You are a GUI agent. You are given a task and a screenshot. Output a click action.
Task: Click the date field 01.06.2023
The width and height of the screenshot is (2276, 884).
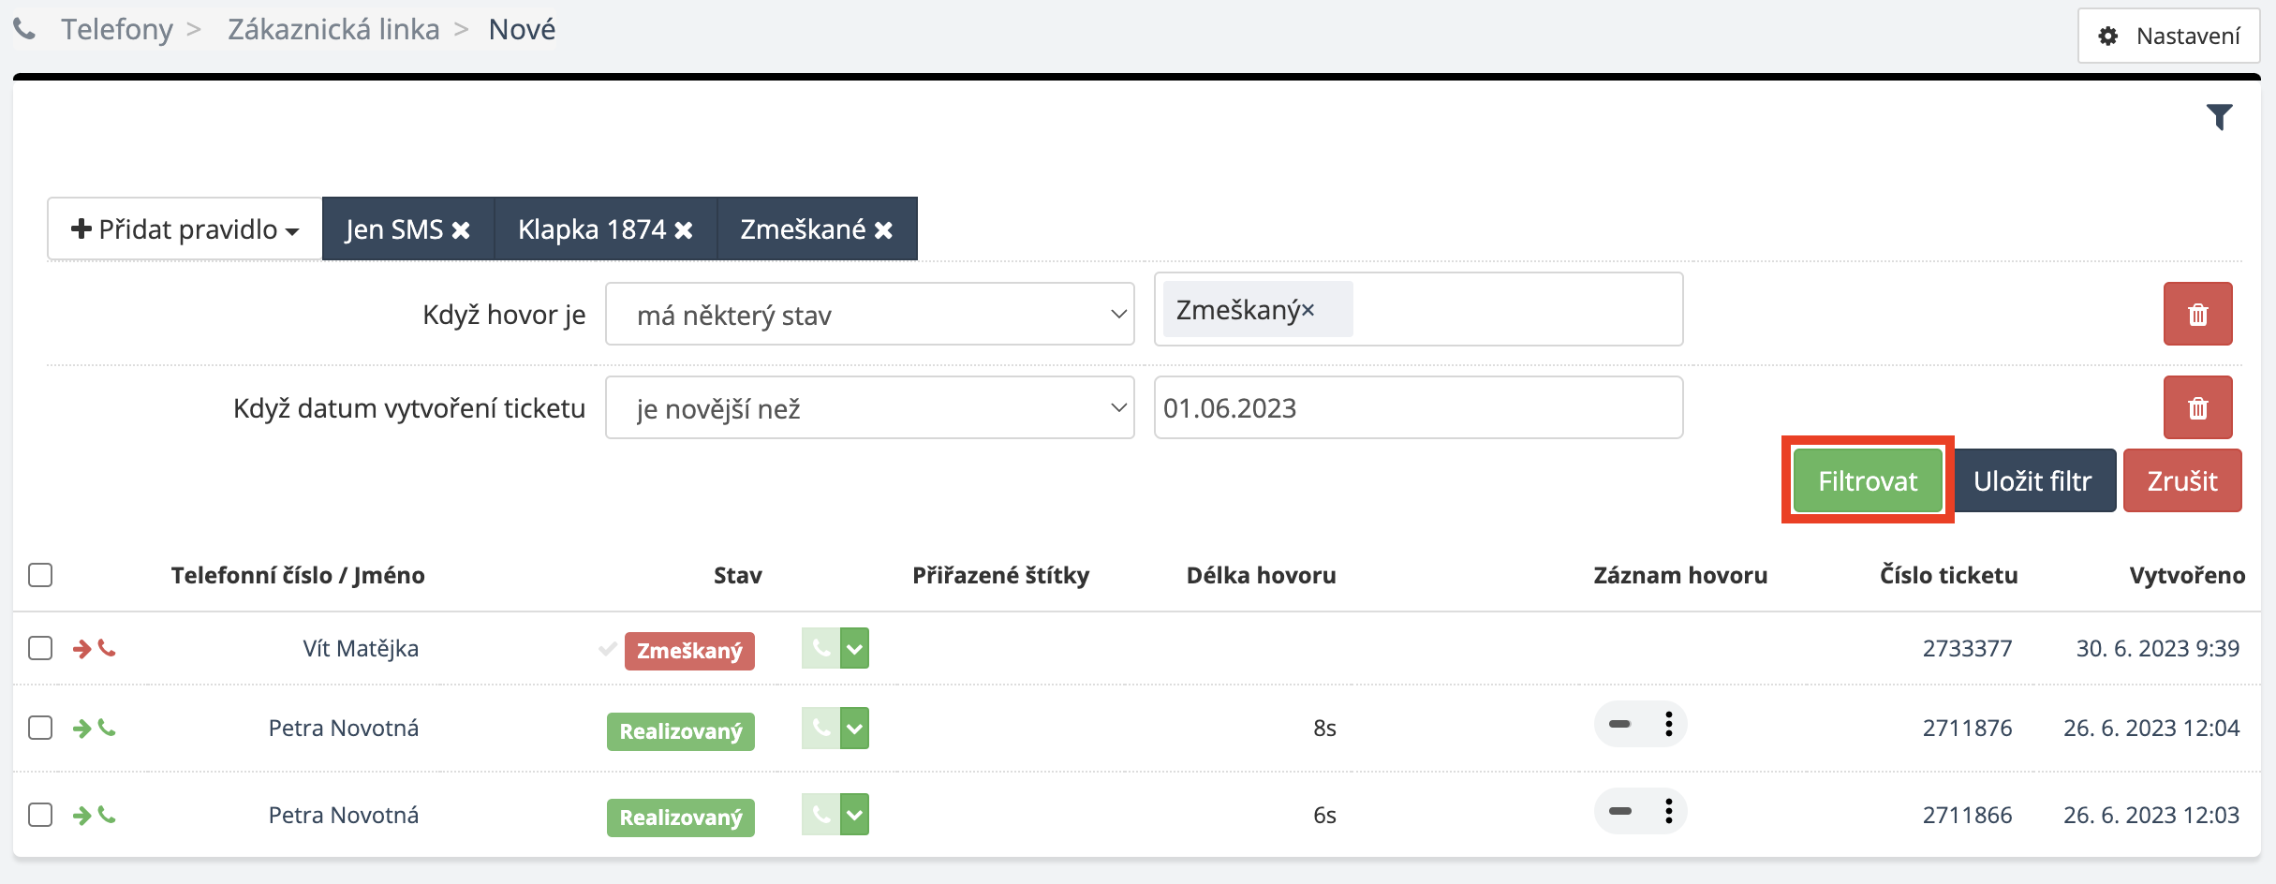1417,408
